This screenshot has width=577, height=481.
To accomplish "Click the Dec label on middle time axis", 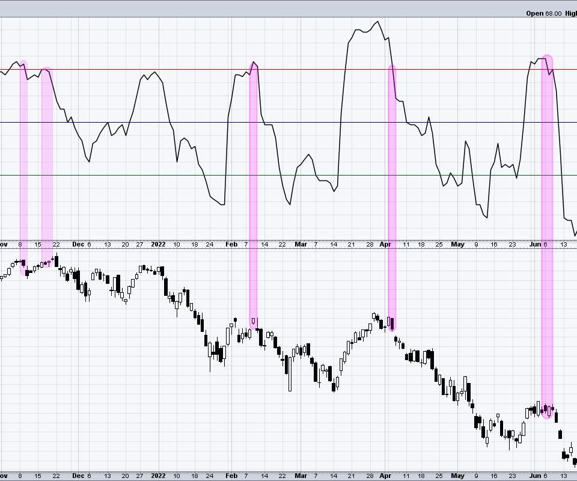I will [x=78, y=244].
